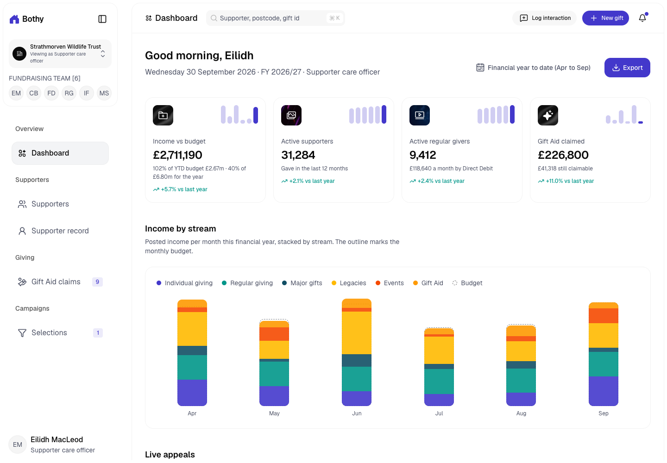Open team member FD avatar

[51, 93]
